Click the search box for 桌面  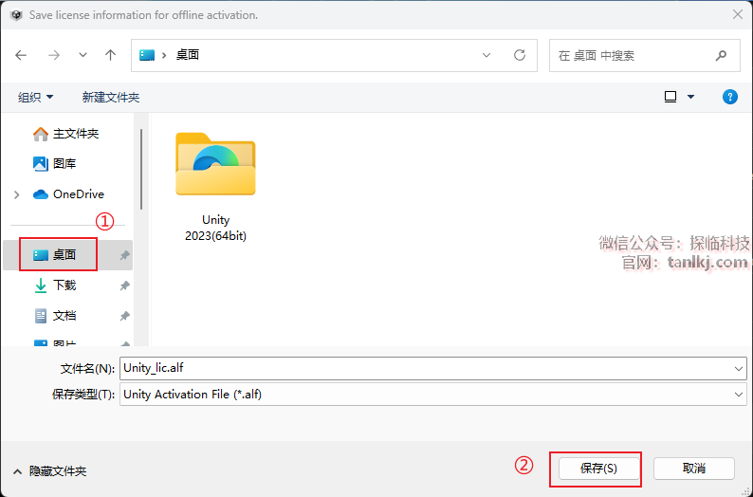coord(645,56)
